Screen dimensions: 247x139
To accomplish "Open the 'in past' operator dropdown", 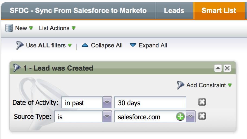I will (107, 103).
